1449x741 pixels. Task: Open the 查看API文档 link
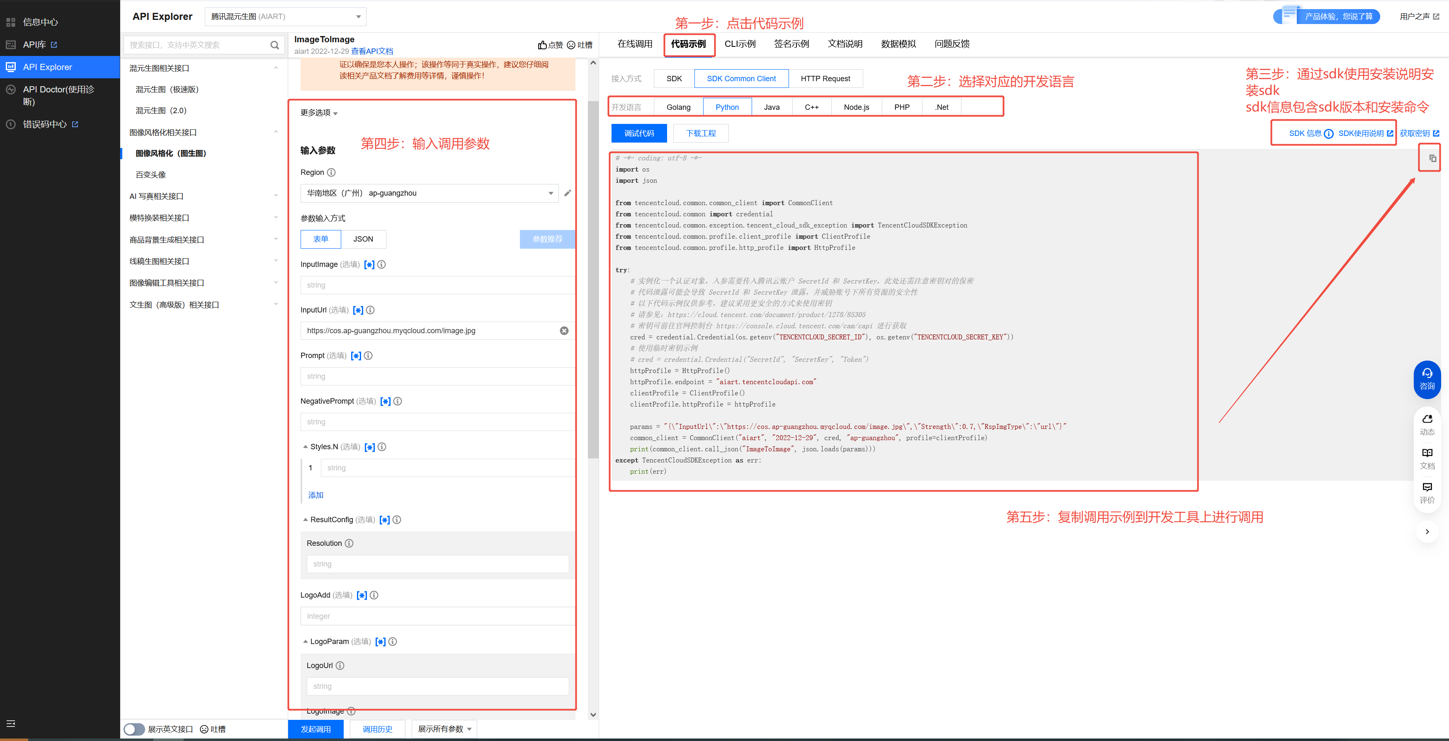tap(372, 51)
